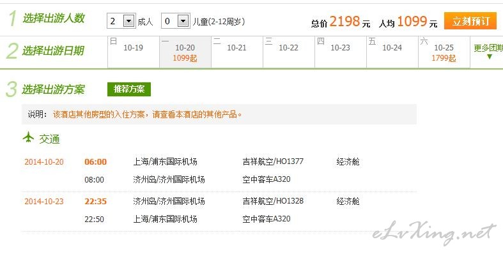
Task: Click the per-person price 1099 value
Action: pos(412,22)
